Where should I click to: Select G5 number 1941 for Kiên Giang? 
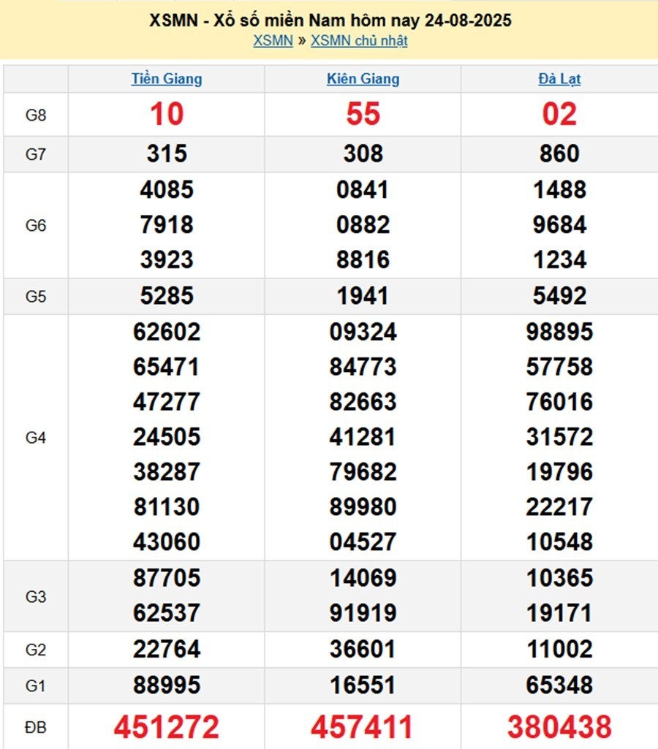point(363,296)
